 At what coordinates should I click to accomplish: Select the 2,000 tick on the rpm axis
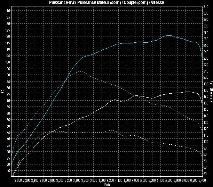click(18, 181)
